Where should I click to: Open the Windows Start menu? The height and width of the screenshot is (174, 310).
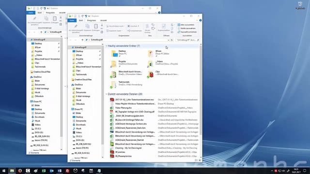[4, 171]
